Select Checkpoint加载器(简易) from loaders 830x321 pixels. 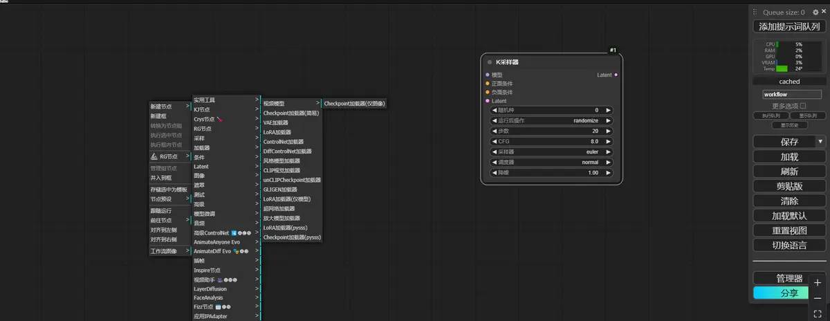pyautogui.click(x=291, y=113)
